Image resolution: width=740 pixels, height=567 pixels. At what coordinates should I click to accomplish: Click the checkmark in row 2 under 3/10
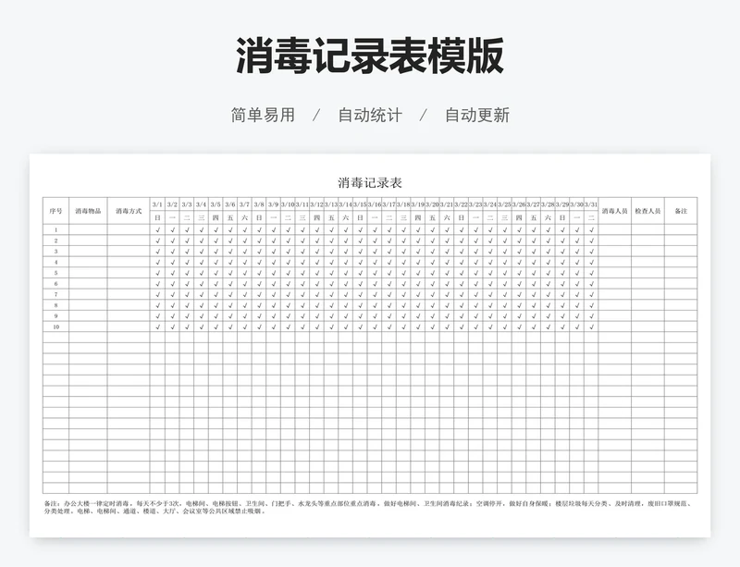pos(288,240)
